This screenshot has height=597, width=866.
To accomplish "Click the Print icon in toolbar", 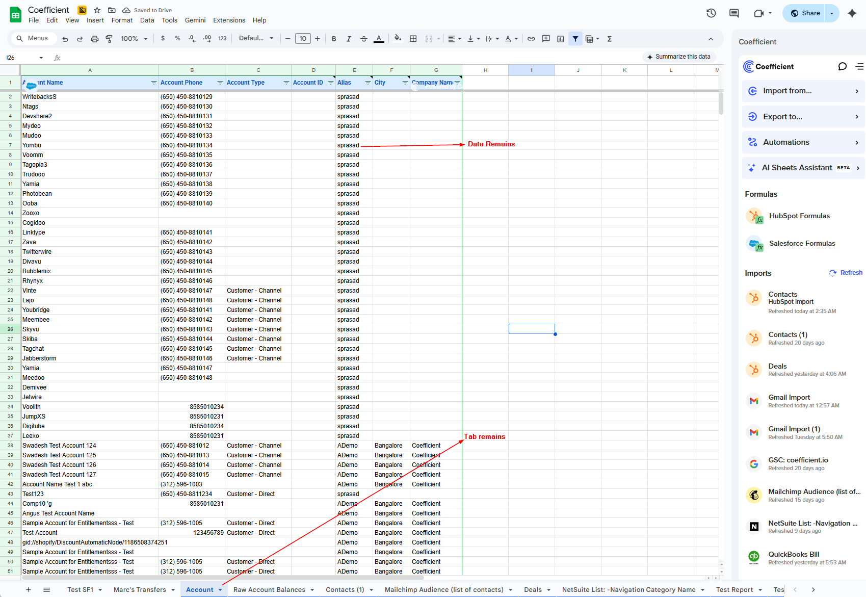I will coord(94,39).
